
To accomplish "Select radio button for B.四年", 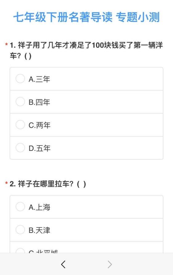I will (20, 102).
